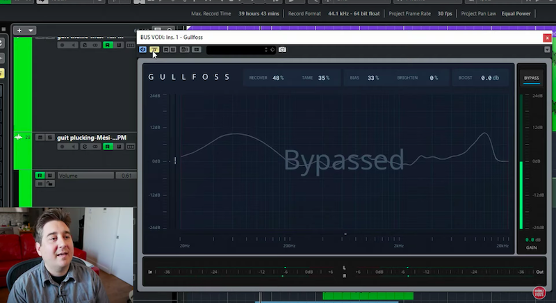Solo the guit plucking track
Image resolution: width=556 pixels, height=303 pixels.
pyautogui.click(x=49, y=138)
